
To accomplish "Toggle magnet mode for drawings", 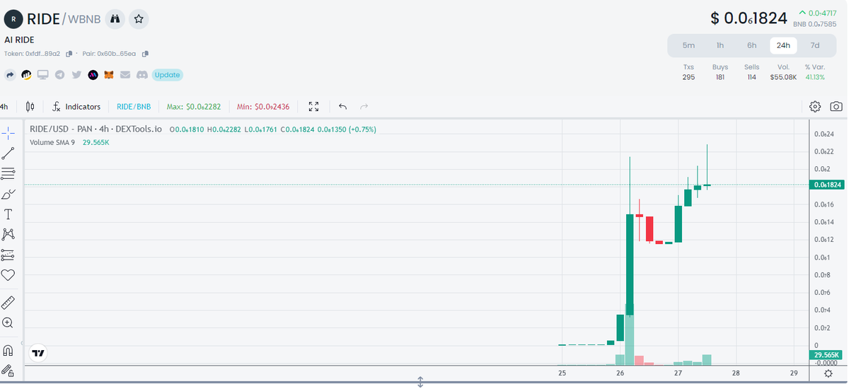I will point(8,350).
